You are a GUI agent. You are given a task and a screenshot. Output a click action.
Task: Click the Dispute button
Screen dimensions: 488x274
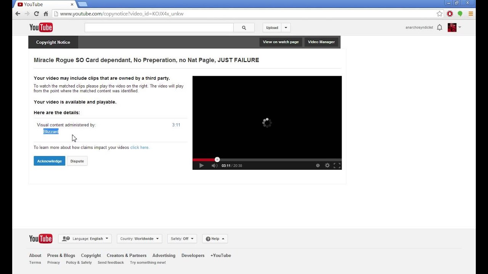tap(77, 161)
